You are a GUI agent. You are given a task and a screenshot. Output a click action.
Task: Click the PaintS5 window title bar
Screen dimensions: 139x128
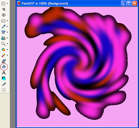(68, 4)
